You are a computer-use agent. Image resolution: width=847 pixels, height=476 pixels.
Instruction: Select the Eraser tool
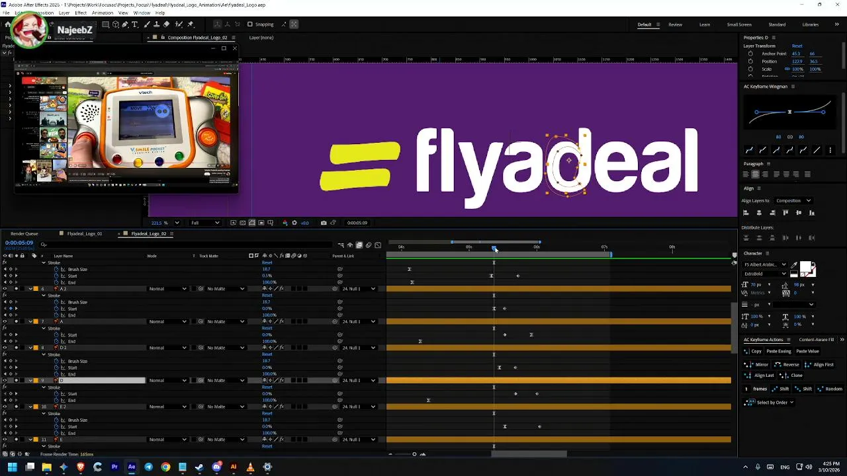click(x=166, y=24)
